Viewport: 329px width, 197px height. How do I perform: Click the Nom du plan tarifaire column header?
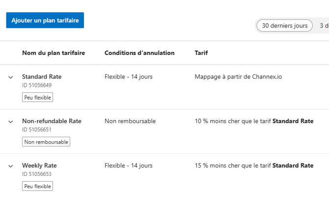tap(54, 53)
